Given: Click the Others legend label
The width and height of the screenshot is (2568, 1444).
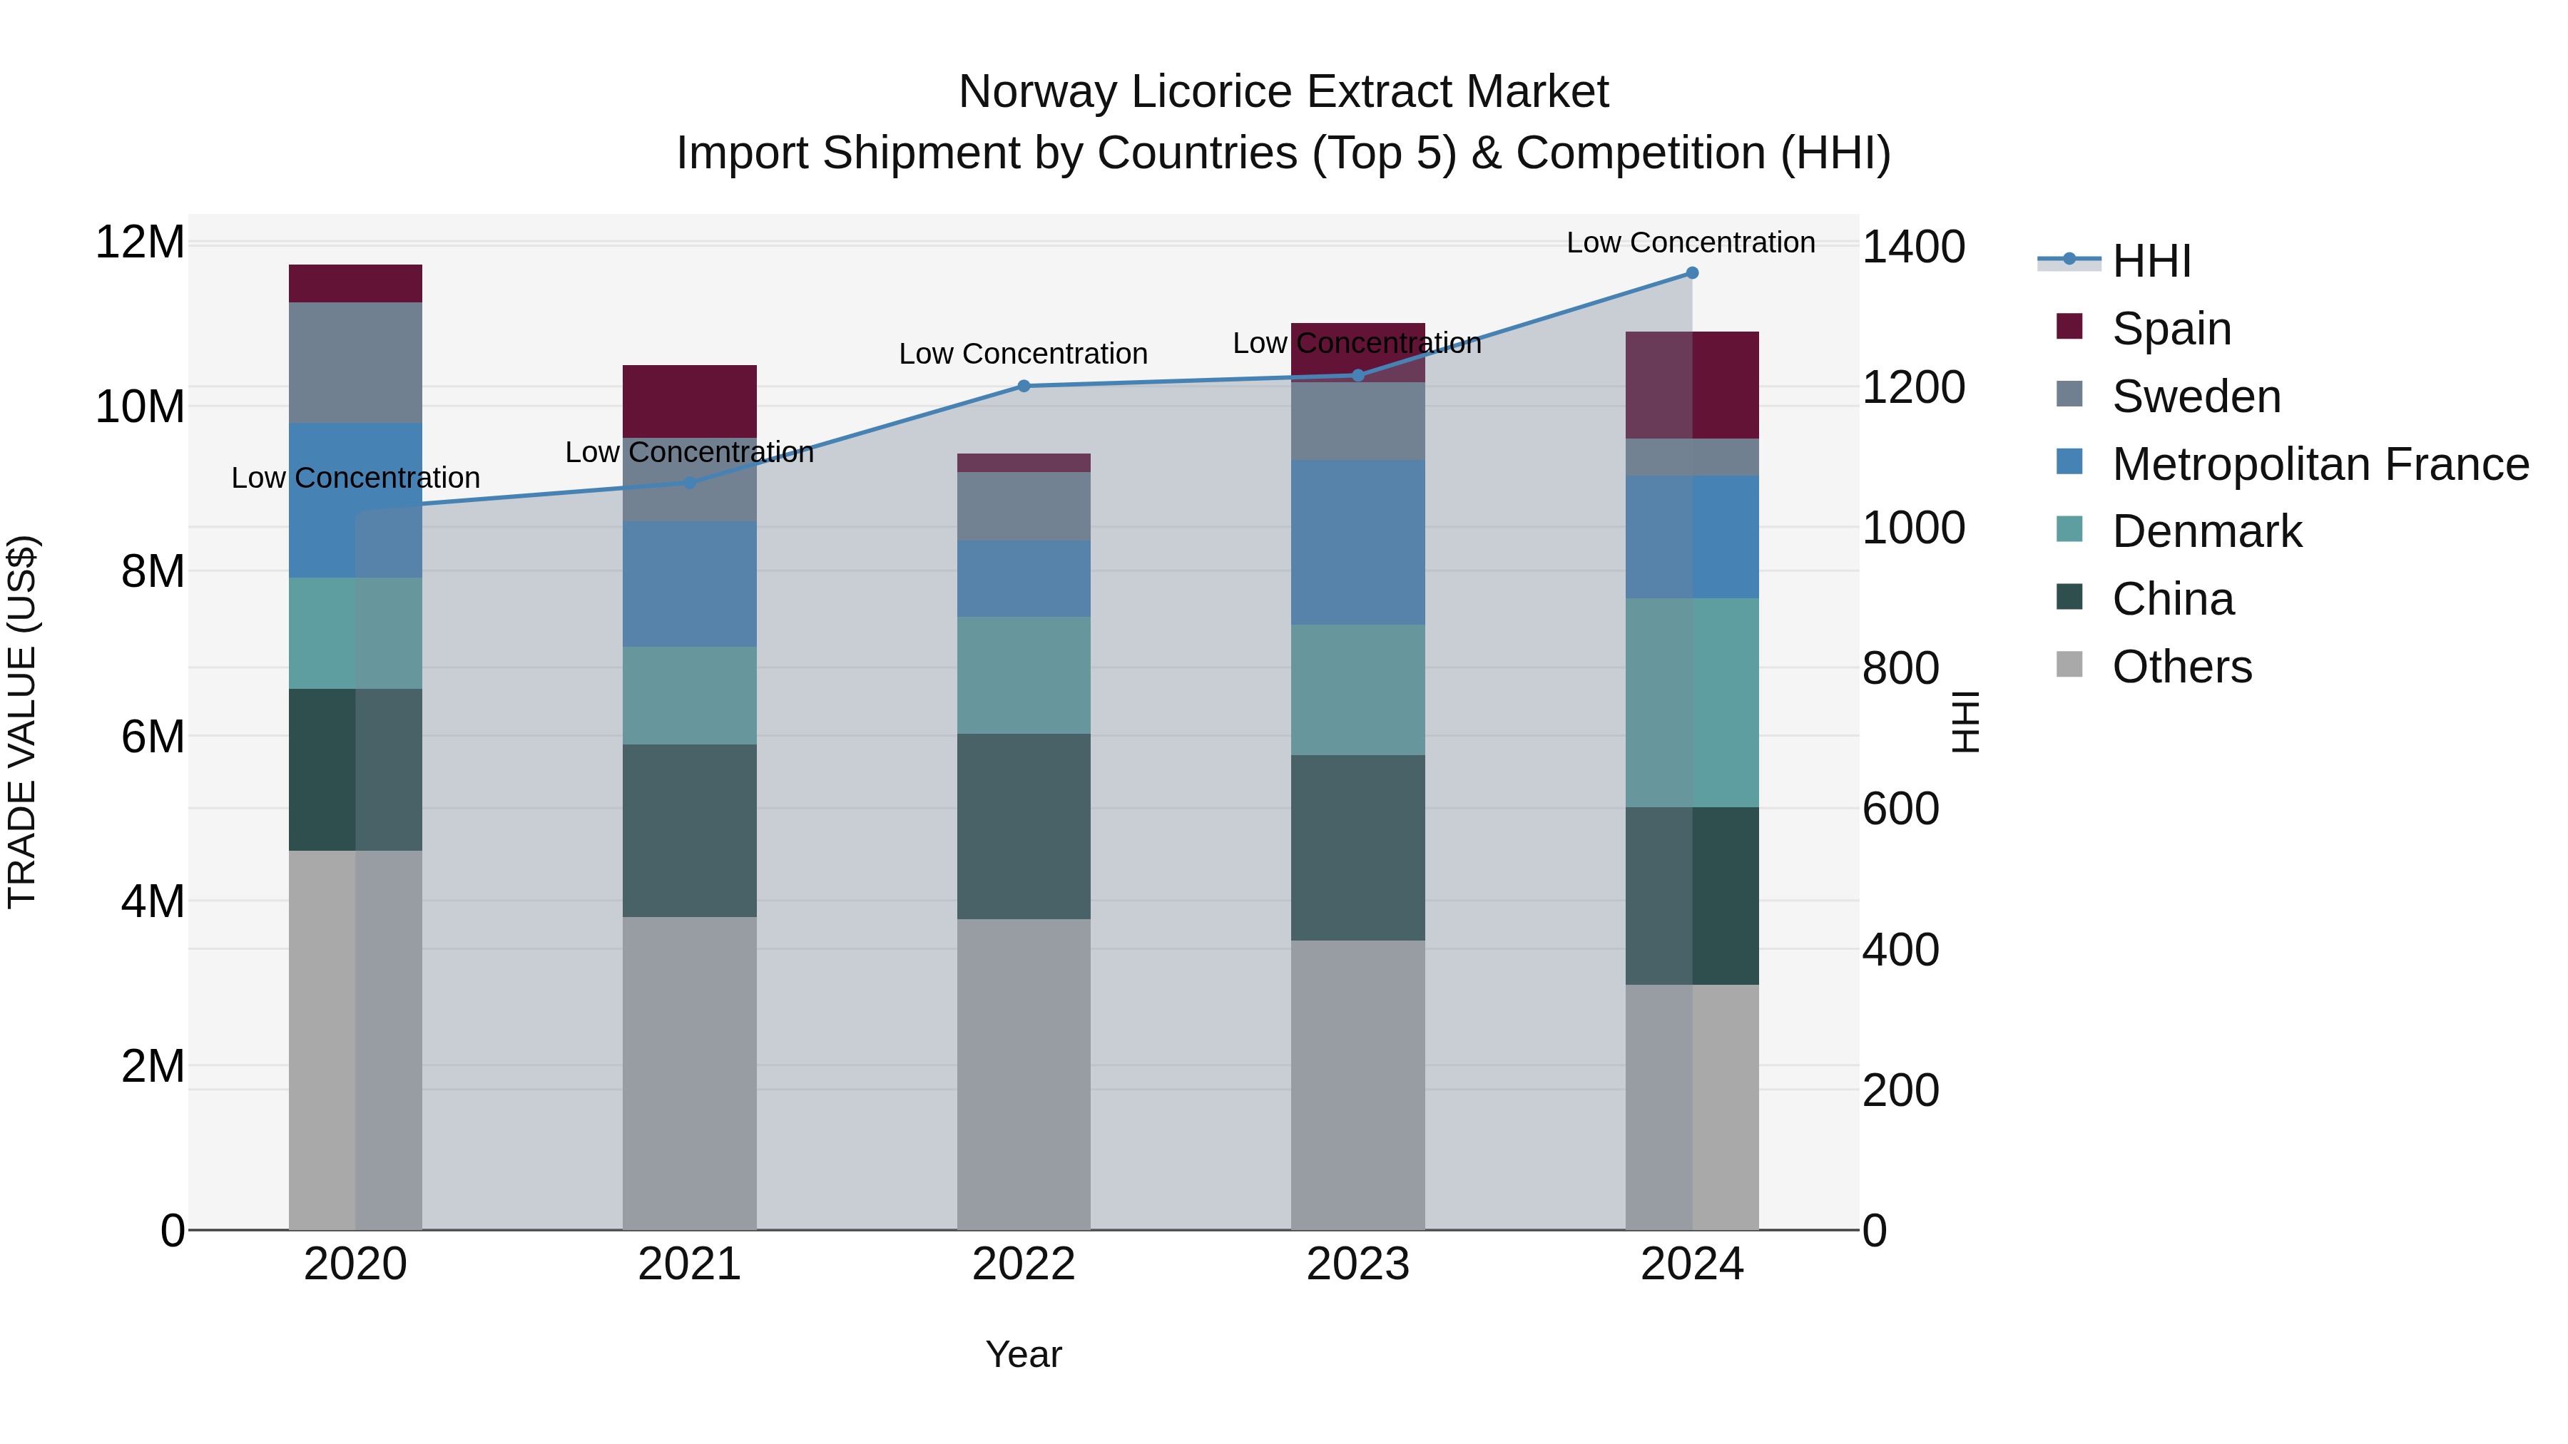Looking at the screenshot, I should tap(2182, 667).
